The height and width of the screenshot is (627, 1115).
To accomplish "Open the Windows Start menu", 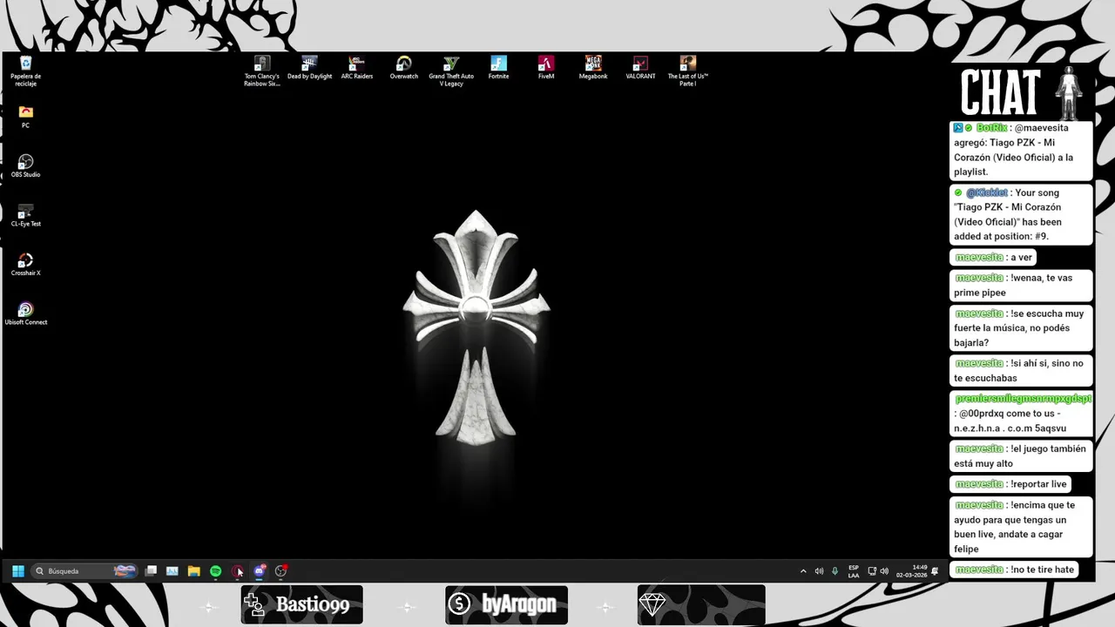I will point(18,571).
